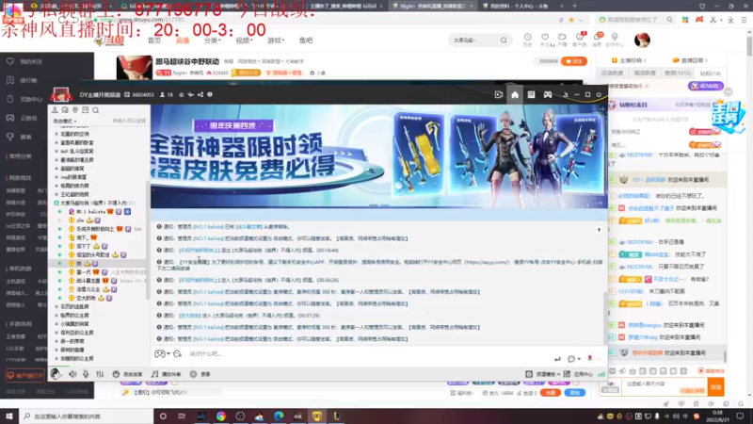Click the Windows taskbar search box
Image resolution: width=753 pixels, height=424 pixels.
tap(87, 416)
